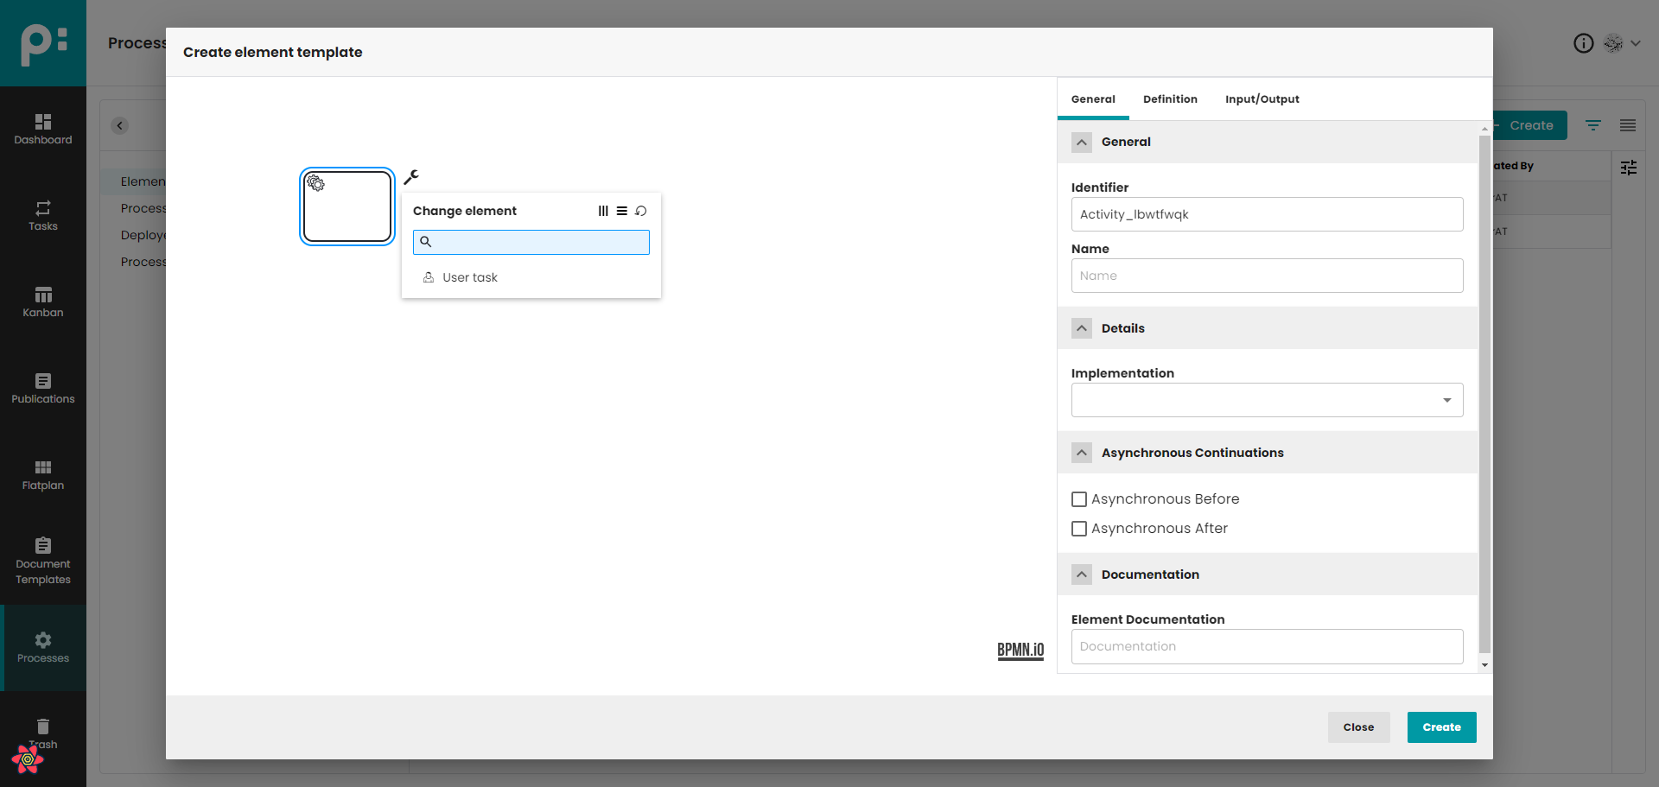Click the parallel multi-instance bars icon
The width and height of the screenshot is (1659, 787).
click(x=603, y=211)
